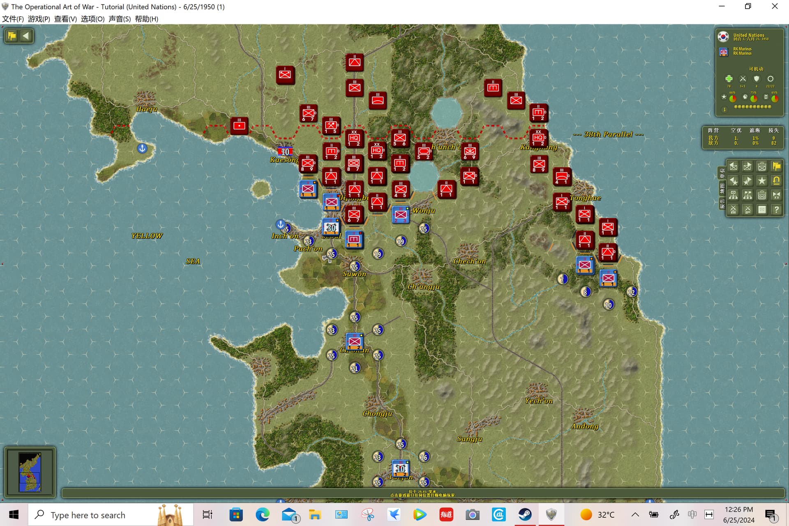This screenshot has width=789, height=526.
Task: Click the bottom status message bar
Action: click(423, 493)
